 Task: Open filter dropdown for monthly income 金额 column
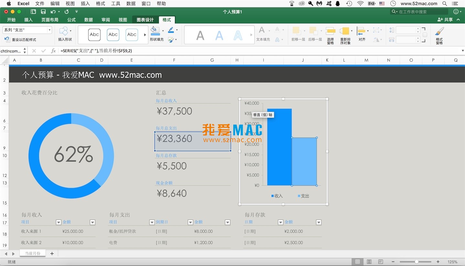point(92,222)
